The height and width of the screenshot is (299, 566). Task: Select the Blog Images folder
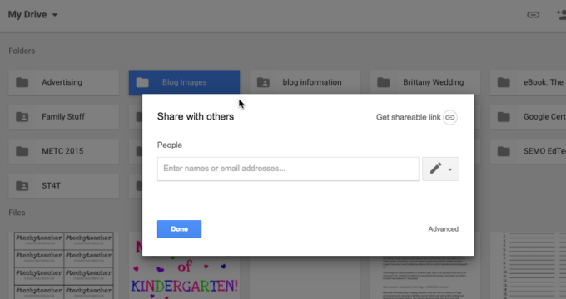[184, 82]
